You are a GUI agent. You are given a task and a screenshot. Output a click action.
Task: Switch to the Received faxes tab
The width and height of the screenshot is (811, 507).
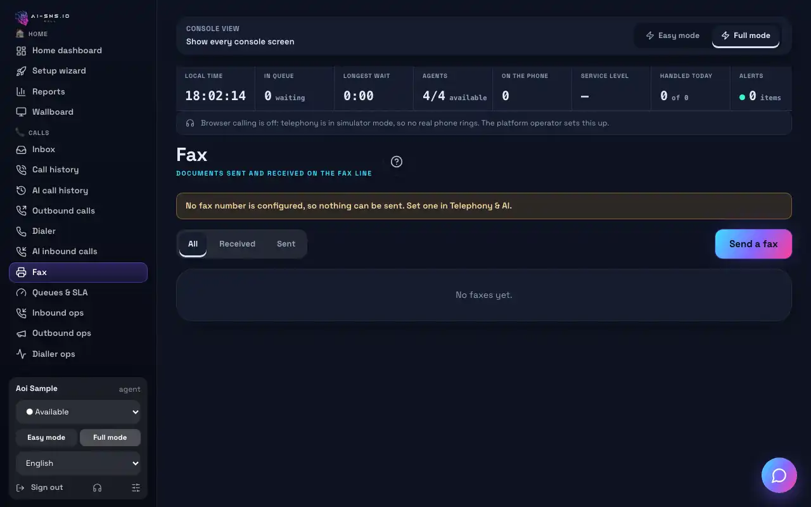tap(238, 244)
